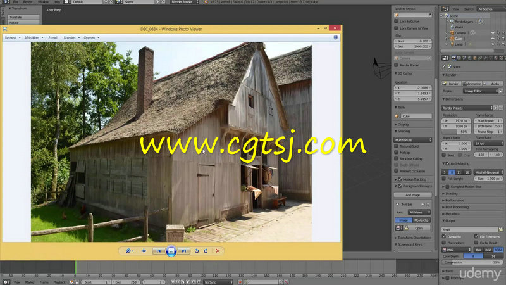Enable Backface Culling checkbox
Image resolution: width=506 pixels, height=285 pixels.
point(397,159)
